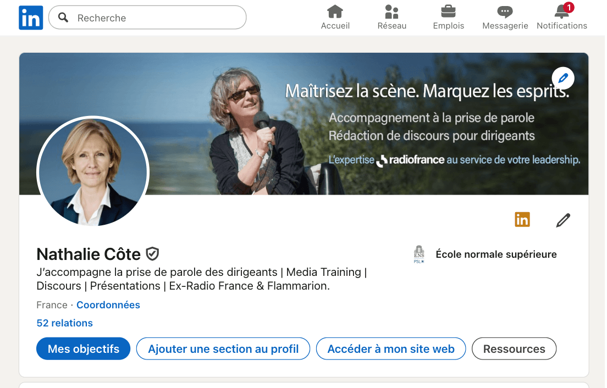Open Accéder à mon site web
This screenshot has height=388, width=607.
(390, 348)
